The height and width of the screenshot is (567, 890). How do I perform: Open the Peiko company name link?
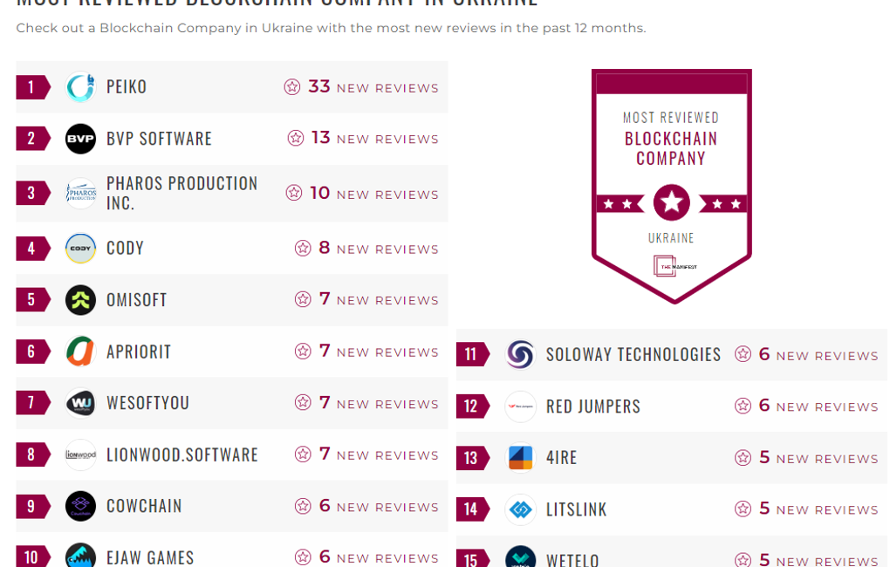pos(127,87)
